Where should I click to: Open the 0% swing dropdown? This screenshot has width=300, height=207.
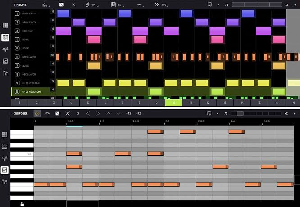121,5
